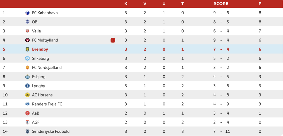
Task: Open the Sønderjyske Fodbold team link
Action: click(x=51, y=132)
